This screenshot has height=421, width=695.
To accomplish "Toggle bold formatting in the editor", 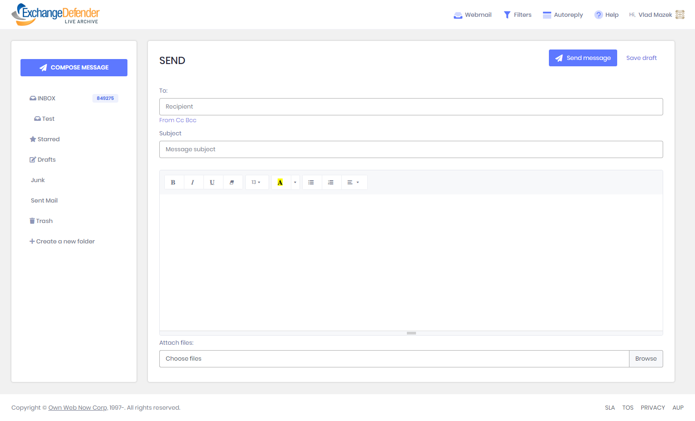I will [x=173, y=182].
